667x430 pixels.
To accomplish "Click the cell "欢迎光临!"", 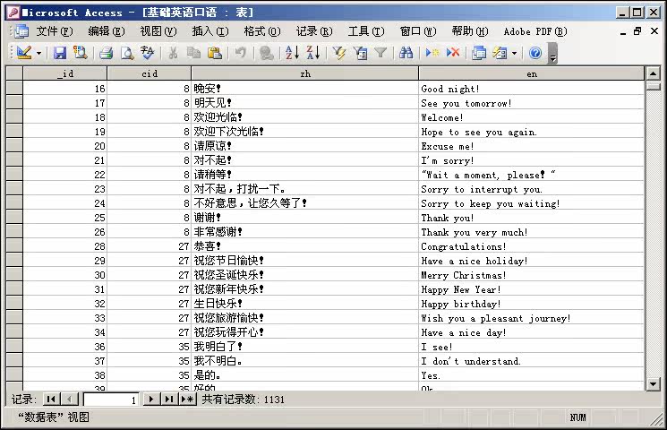I will click(x=305, y=116).
